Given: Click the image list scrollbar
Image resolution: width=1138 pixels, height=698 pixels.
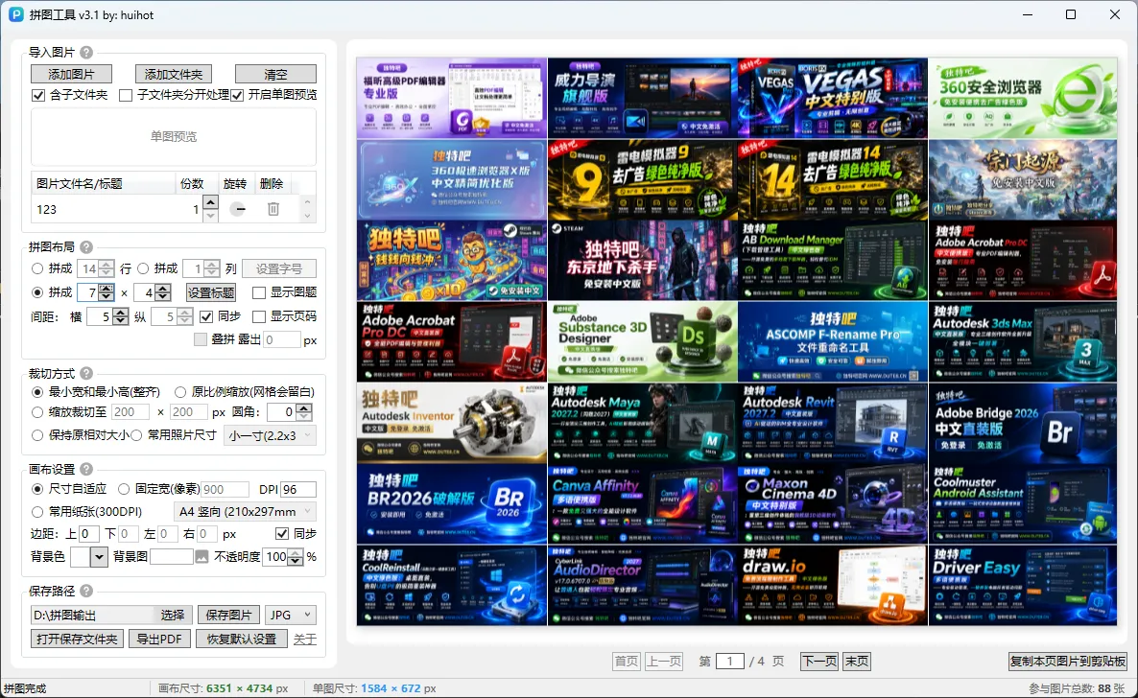Looking at the screenshot, I should point(307,209).
